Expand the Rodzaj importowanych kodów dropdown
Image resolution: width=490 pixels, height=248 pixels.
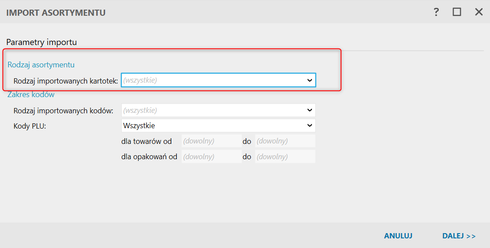click(x=218, y=110)
